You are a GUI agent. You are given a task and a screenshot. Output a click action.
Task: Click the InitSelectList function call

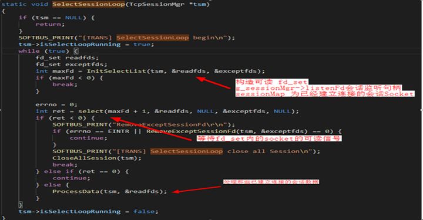click(116, 71)
